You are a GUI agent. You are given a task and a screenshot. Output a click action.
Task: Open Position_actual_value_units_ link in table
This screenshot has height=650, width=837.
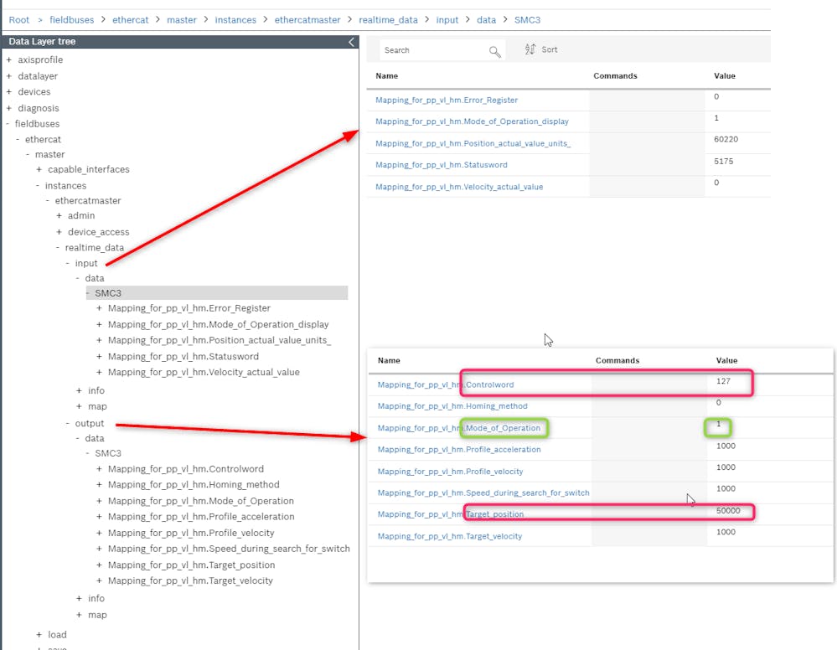click(473, 143)
